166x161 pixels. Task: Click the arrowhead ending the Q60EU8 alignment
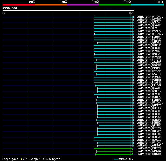point(133,94)
